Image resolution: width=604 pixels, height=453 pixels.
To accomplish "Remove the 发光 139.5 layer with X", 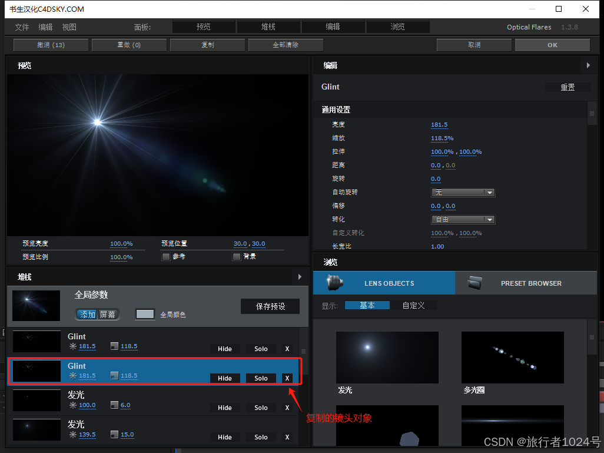I will coord(287,437).
